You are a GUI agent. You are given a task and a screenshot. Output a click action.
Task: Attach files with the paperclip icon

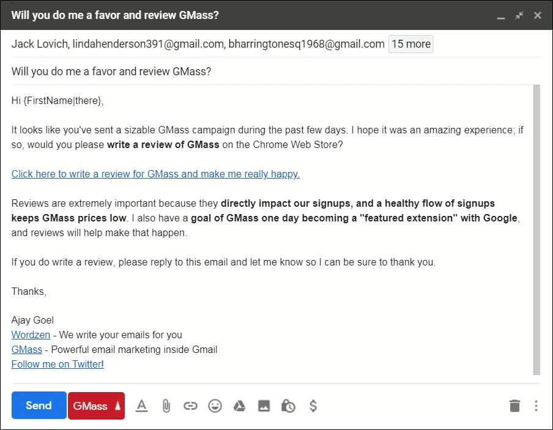[x=166, y=406]
